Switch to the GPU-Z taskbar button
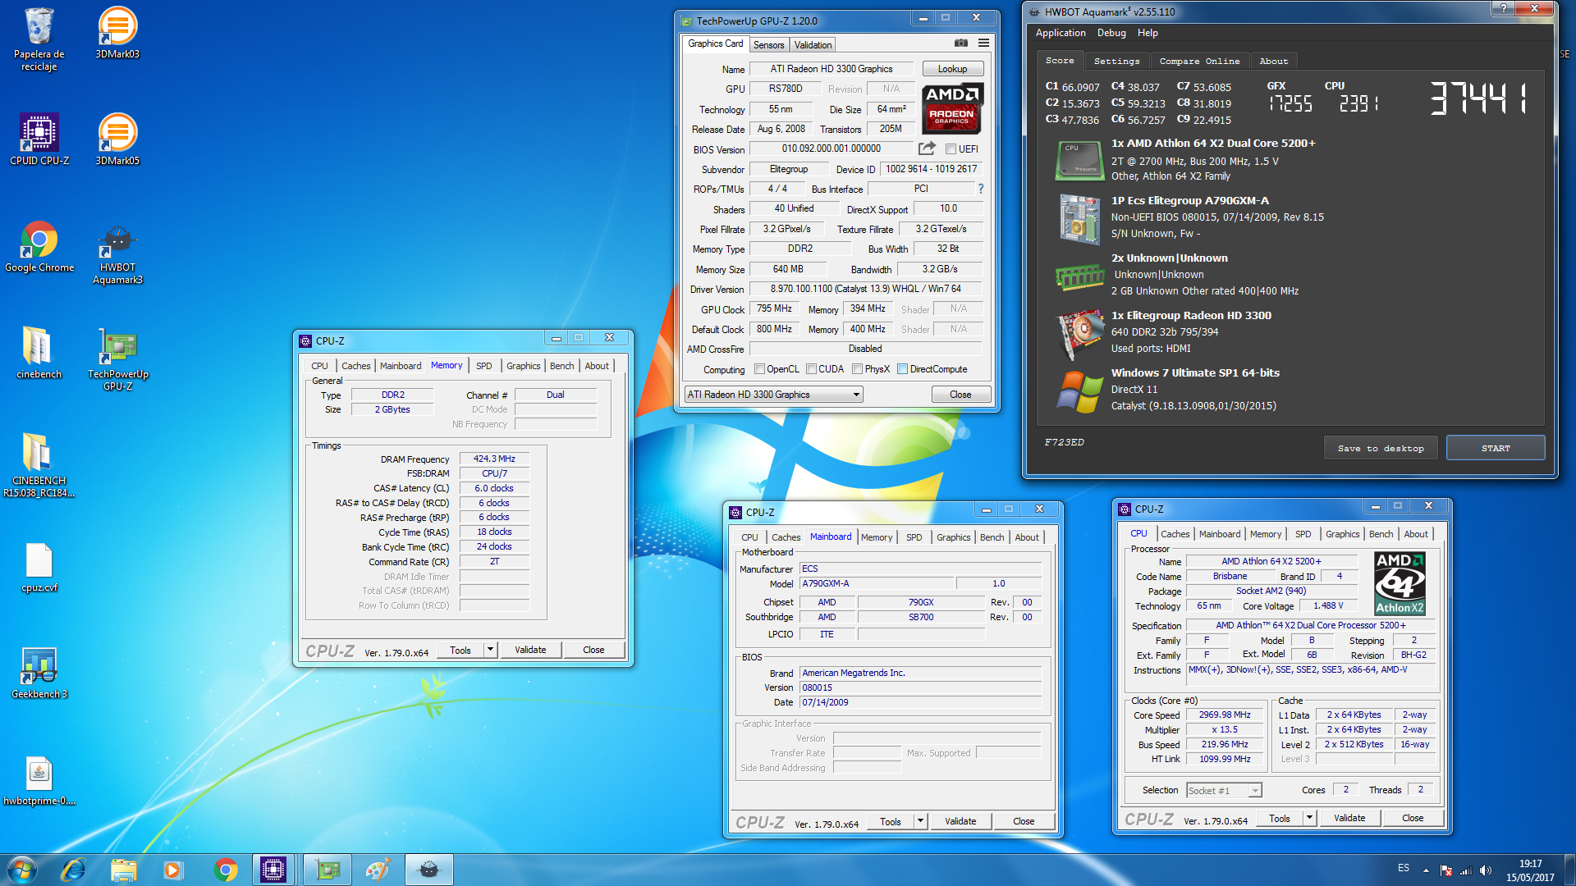Viewport: 1576px width, 886px height. 328,870
